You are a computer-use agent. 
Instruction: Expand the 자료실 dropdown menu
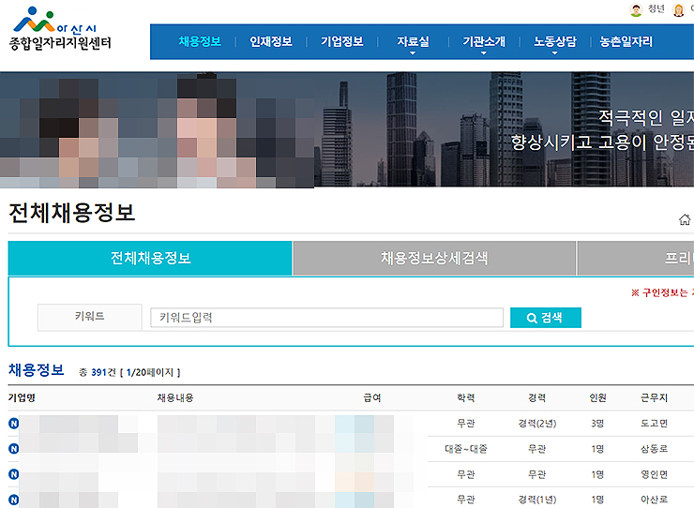coord(413,43)
